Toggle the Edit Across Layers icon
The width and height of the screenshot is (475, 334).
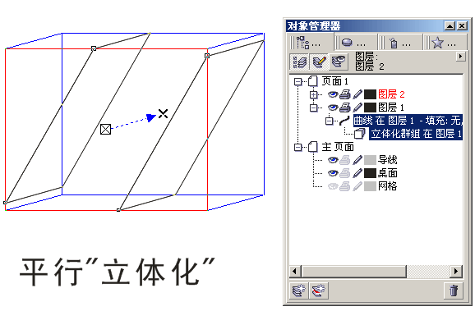tap(319, 62)
